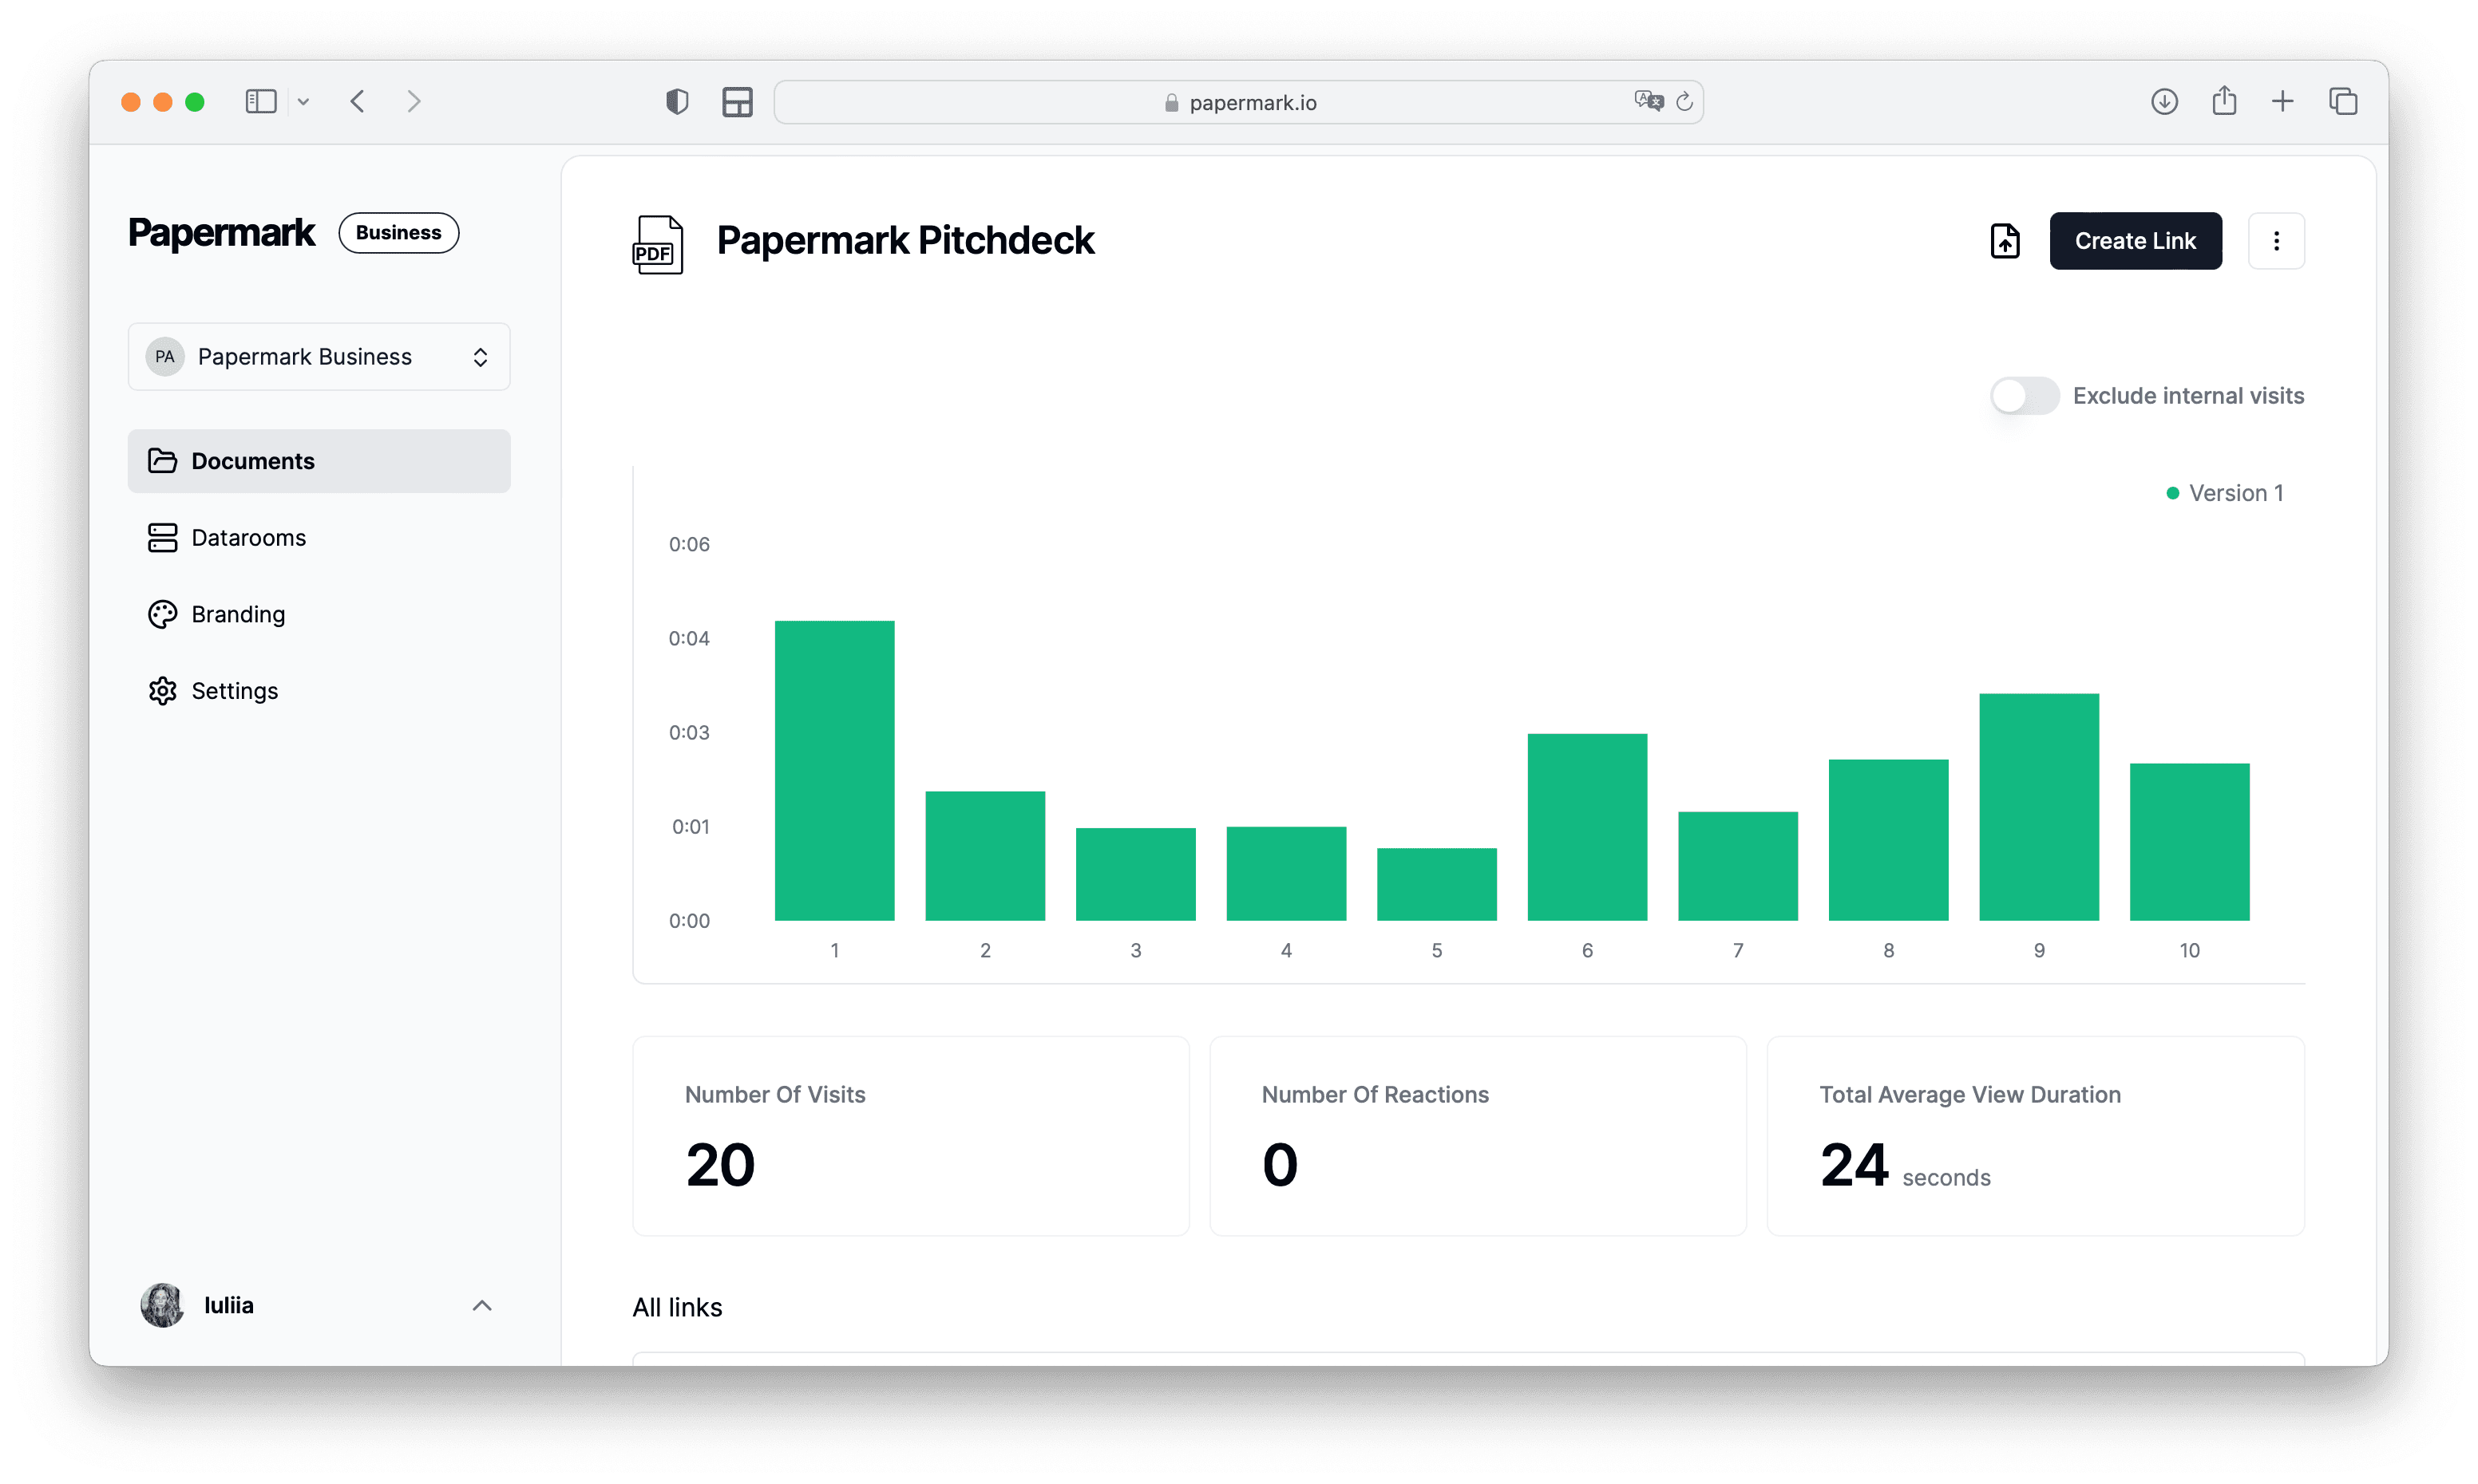Select the tallest bar for page 1
The height and width of the screenshot is (1484, 2478).
tap(833, 770)
